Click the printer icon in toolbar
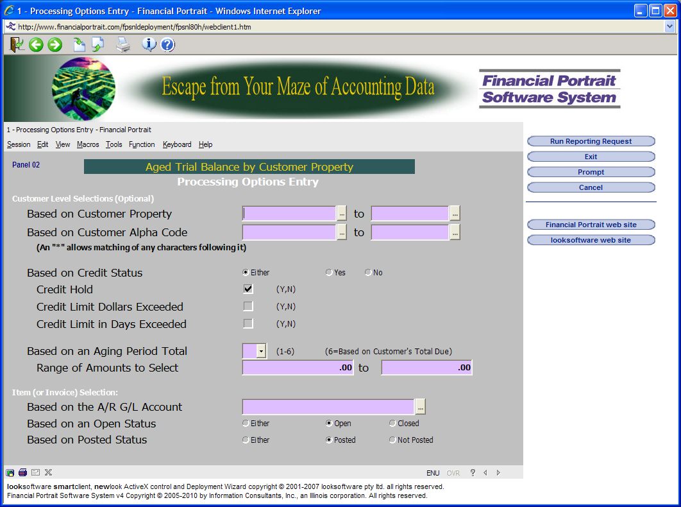The width and height of the screenshot is (681, 507). 122,44
